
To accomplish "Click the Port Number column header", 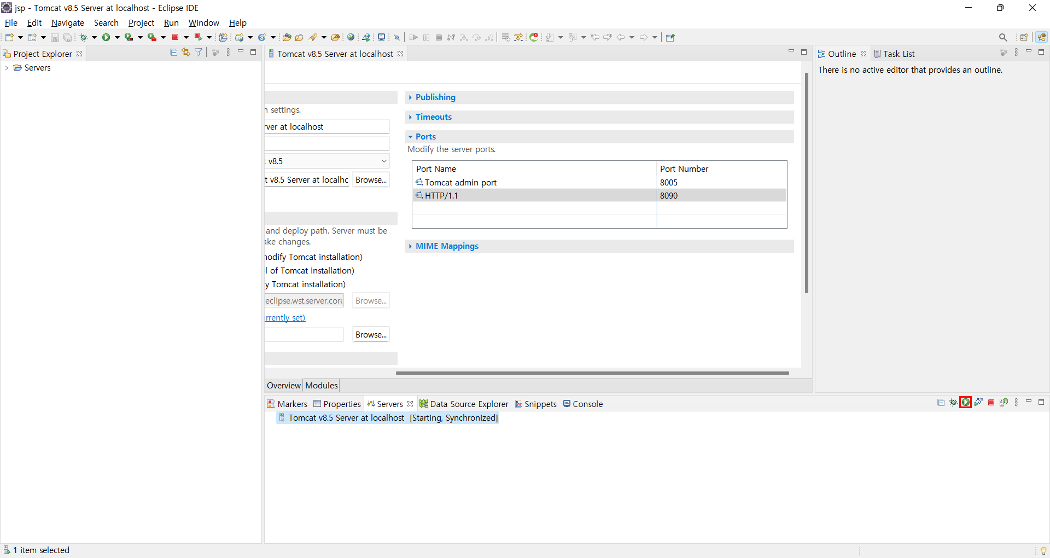I will (721, 168).
